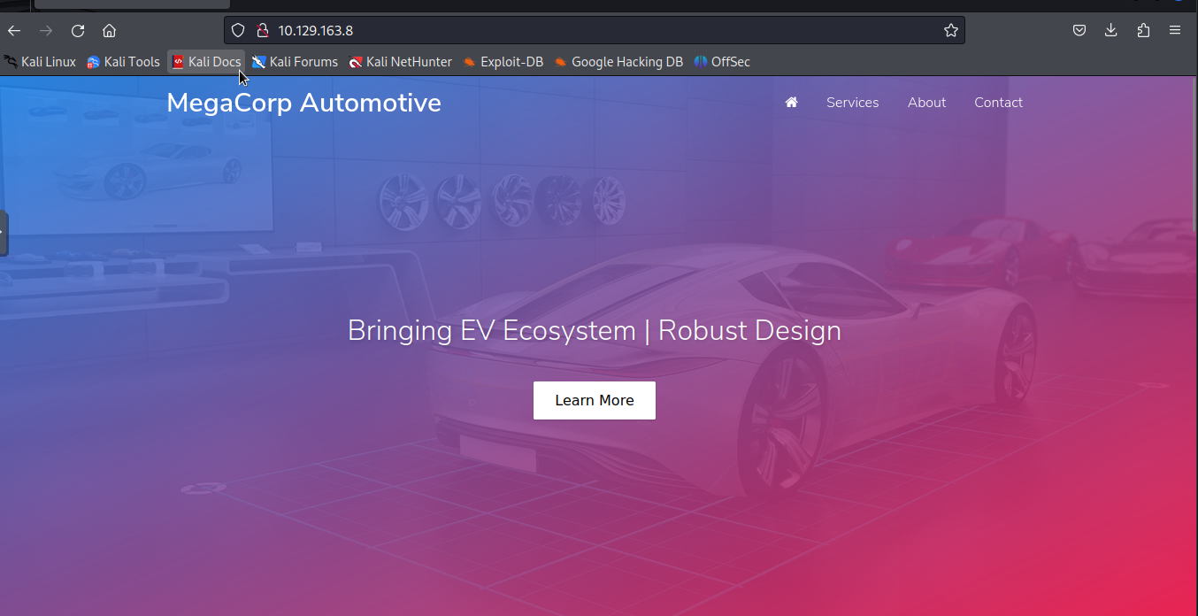
Task: Open the extensions puzzle icon
Action: coord(1143,31)
